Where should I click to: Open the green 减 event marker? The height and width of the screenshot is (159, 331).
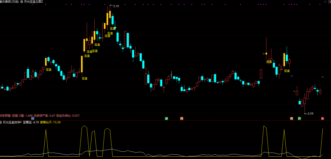[166, 119]
